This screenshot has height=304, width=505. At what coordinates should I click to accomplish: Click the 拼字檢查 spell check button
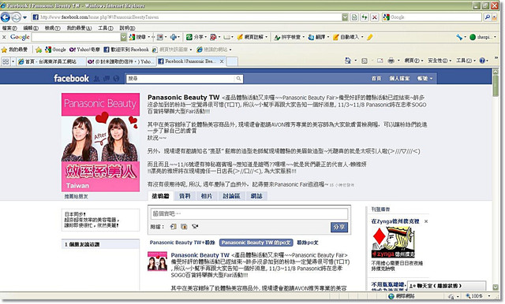coord(287,37)
